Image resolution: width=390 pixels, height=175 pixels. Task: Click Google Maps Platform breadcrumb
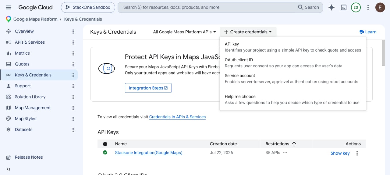tap(35, 19)
